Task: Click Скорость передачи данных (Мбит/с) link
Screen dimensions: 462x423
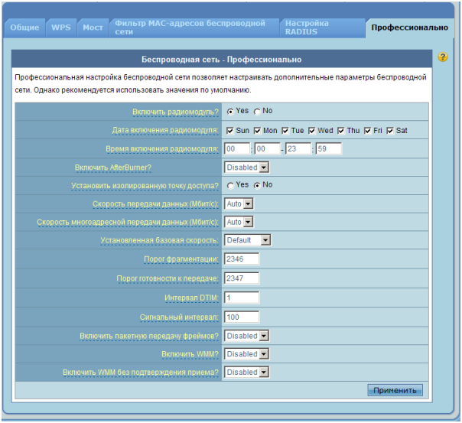Action: pyautogui.click(x=155, y=204)
